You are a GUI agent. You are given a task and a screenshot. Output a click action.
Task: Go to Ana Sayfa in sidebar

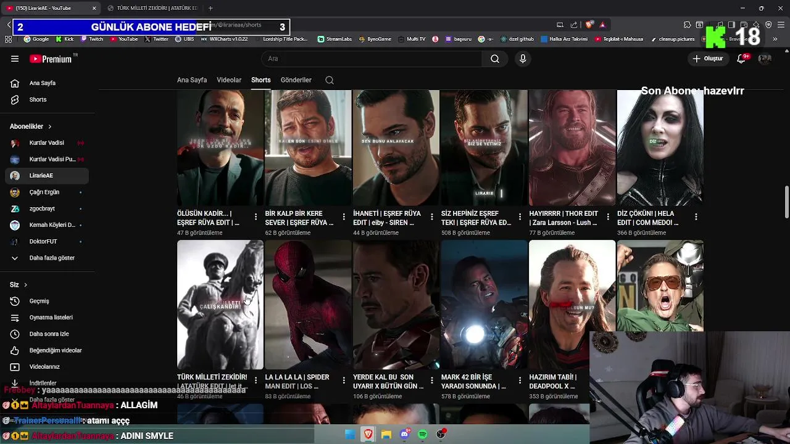click(47, 83)
